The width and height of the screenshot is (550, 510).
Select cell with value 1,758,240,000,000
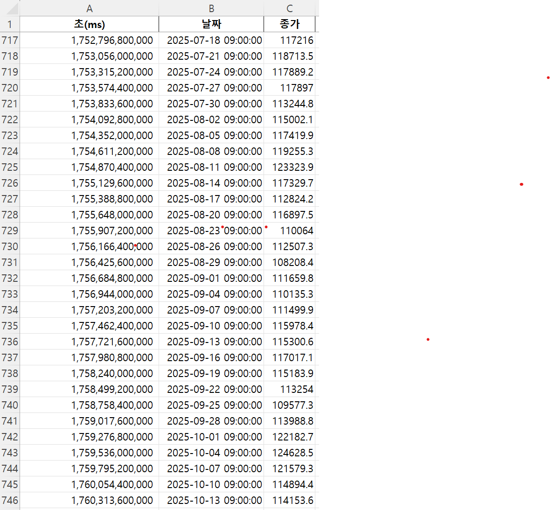(112, 373)
